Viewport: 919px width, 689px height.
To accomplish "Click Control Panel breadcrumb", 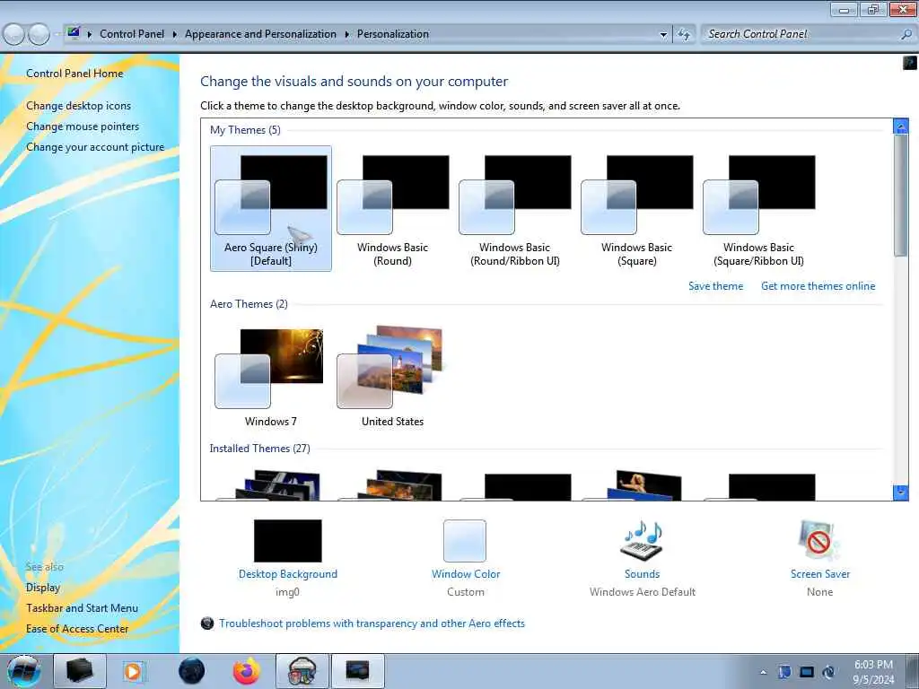I will pyautogui.click(x=132, y=34).
